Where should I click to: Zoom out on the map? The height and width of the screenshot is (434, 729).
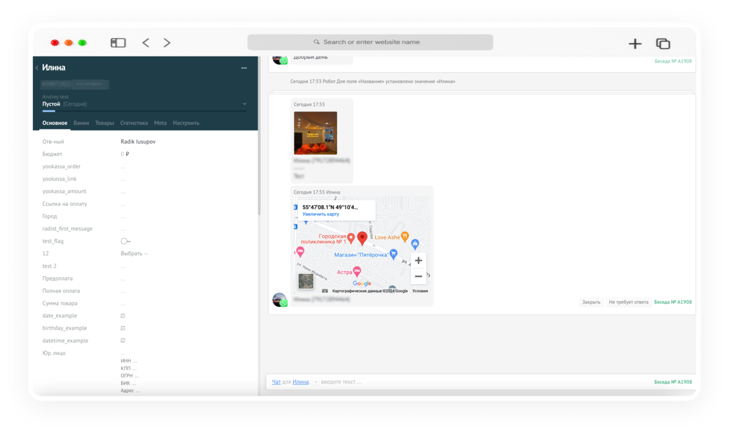click(418, 276)
